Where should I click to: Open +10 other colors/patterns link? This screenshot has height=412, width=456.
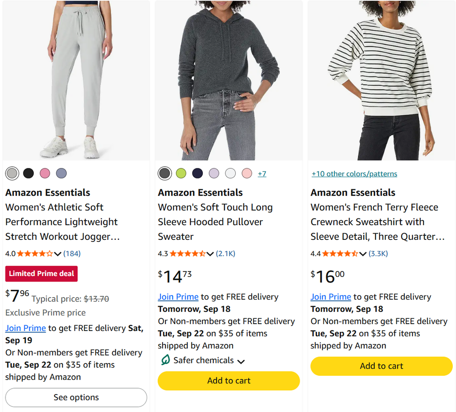(x=354, y=173)
